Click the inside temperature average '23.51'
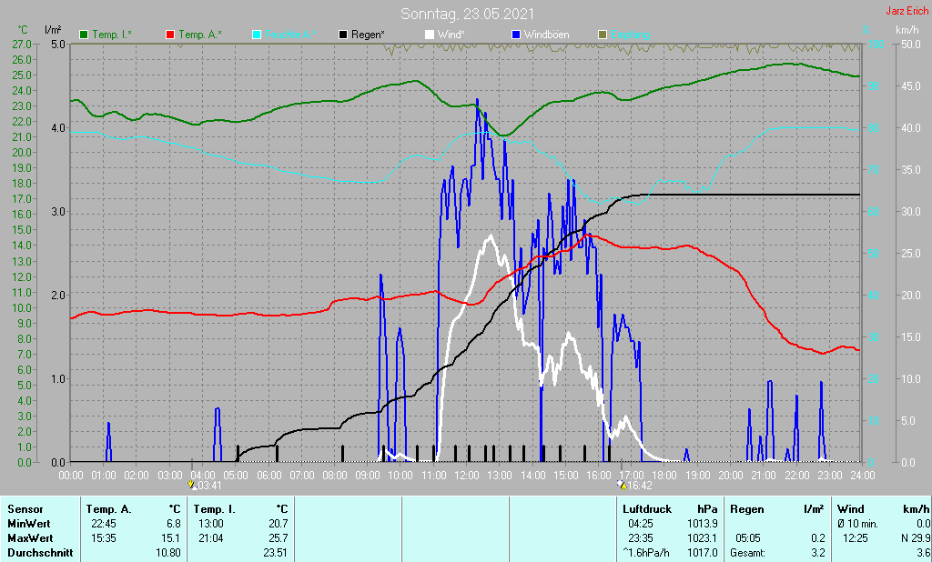Viewport: 932px width, 562px height. 276,553
